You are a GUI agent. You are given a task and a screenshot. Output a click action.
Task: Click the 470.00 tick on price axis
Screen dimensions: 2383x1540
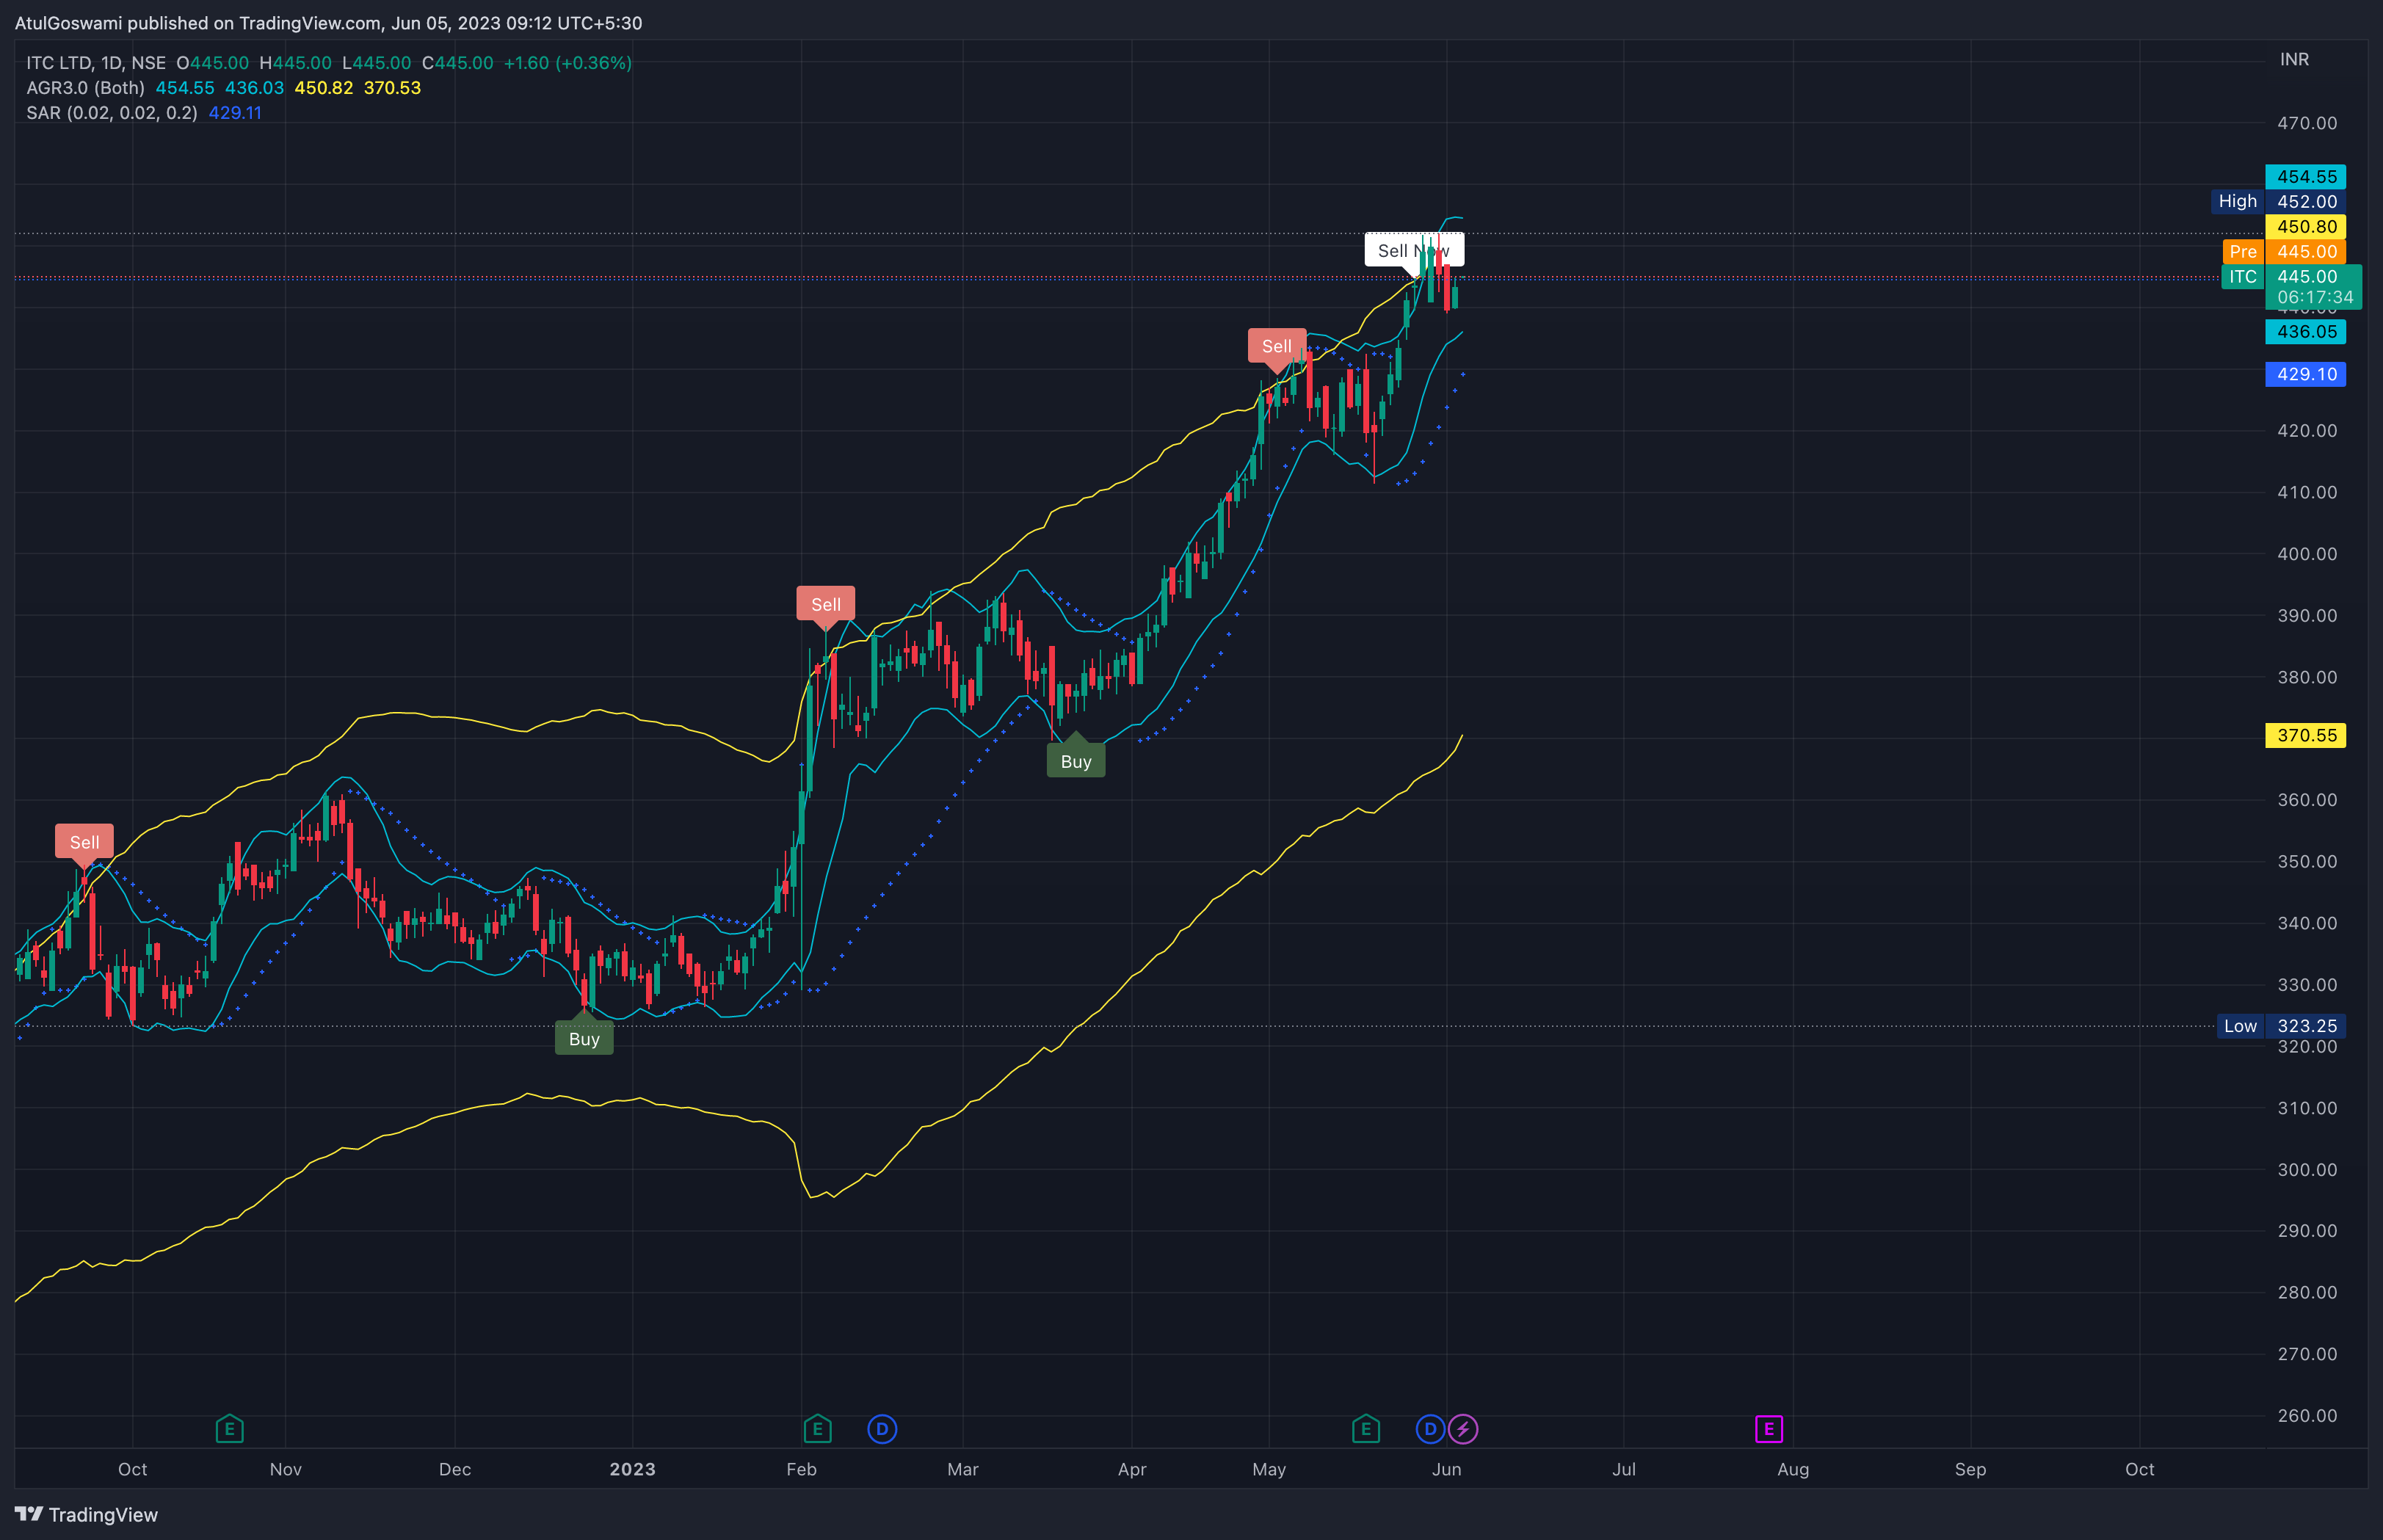click(x=2306, y=123)
